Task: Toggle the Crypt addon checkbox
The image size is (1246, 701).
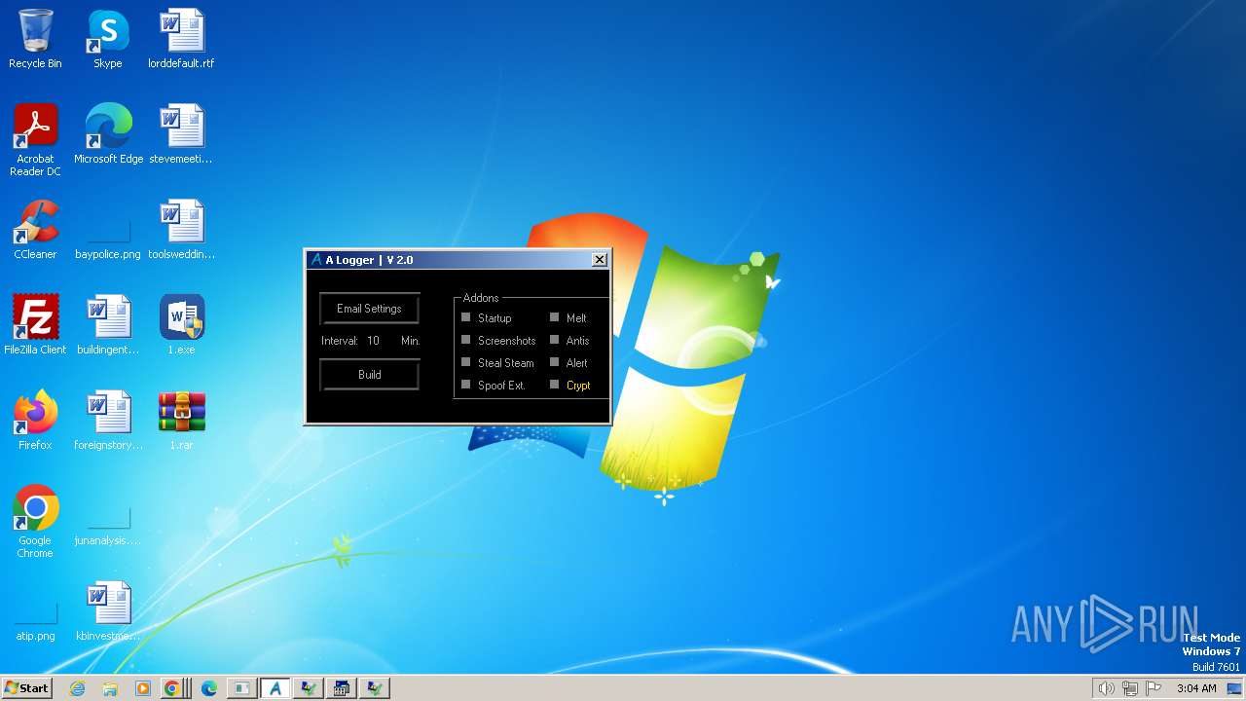Action: pos(555,385)
